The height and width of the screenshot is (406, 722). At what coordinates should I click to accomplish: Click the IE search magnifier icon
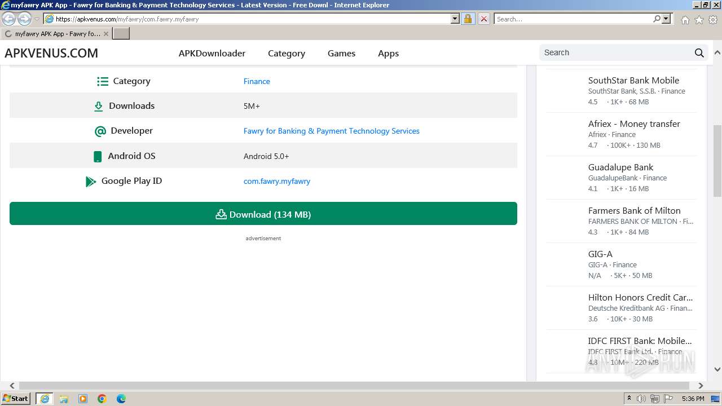pyautogui.click(x=657, y=19)
